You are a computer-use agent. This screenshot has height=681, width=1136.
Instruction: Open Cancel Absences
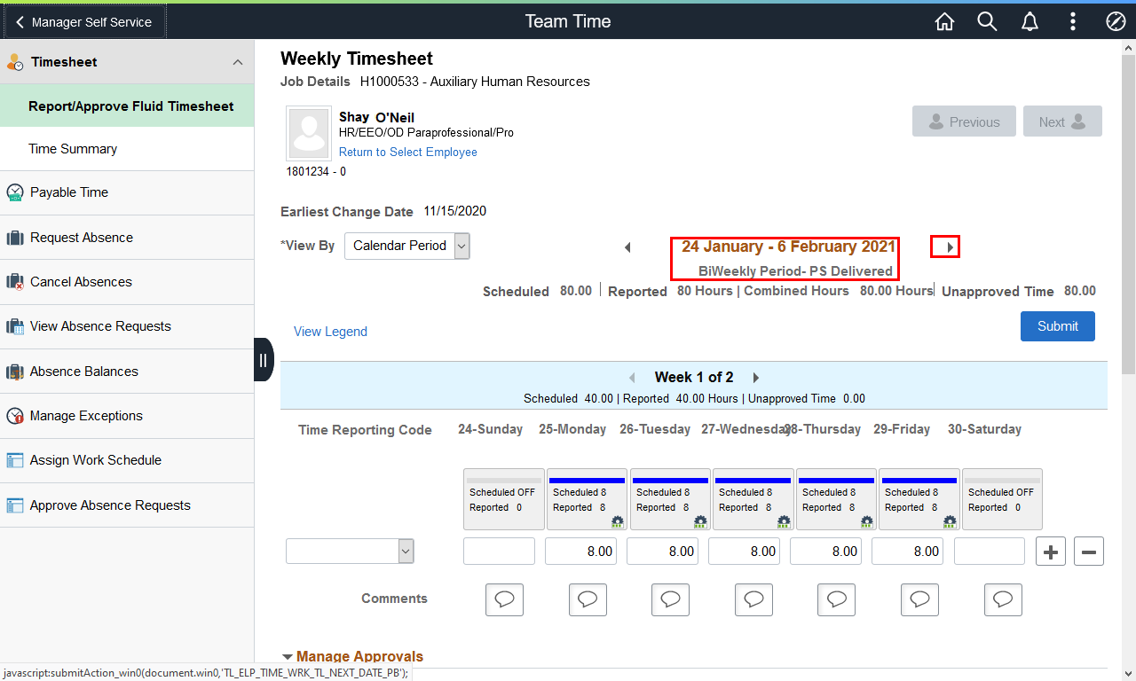pos(127,282)
